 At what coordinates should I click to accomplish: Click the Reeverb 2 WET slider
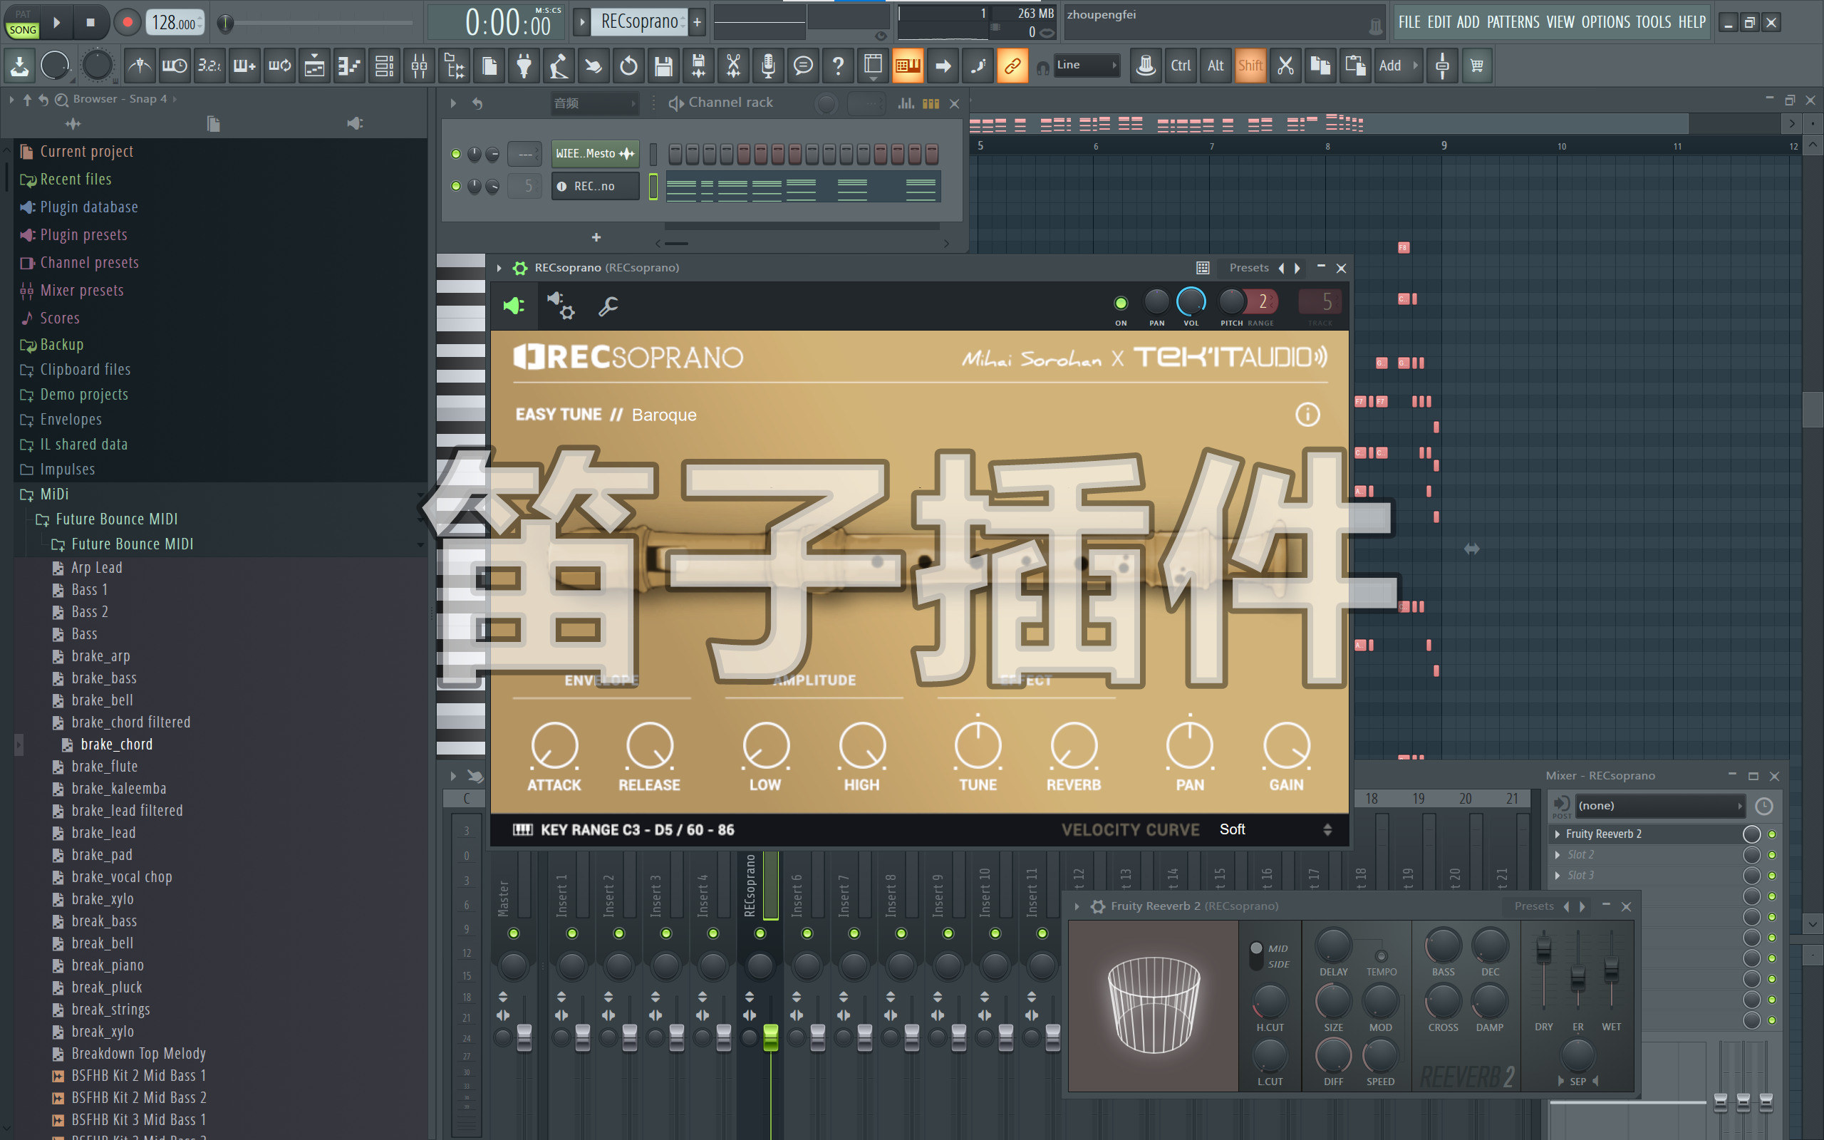coord(1611,970)
